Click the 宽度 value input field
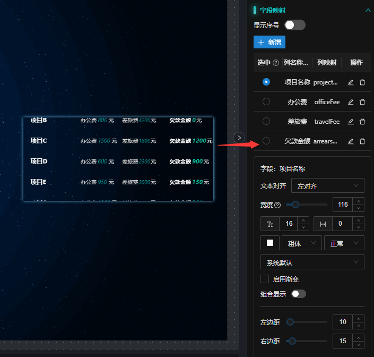 (343, 205)
